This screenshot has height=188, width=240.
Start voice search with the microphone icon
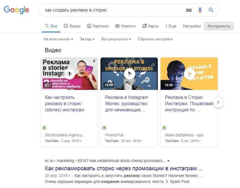(x=200, y=10)
